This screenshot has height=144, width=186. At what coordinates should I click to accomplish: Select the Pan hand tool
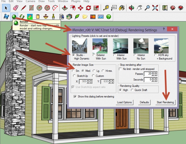point(139,8)
